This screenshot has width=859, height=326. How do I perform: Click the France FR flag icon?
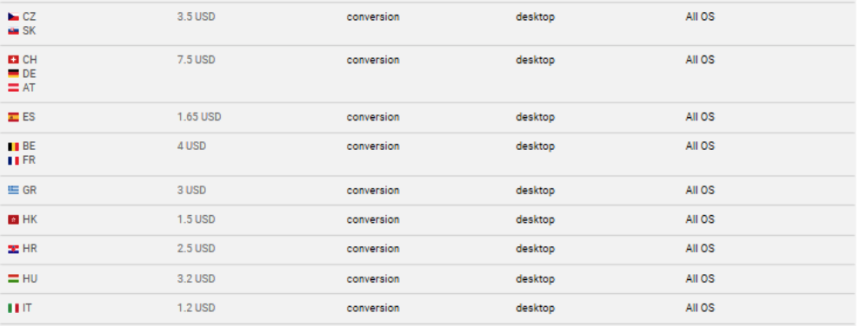13,160
